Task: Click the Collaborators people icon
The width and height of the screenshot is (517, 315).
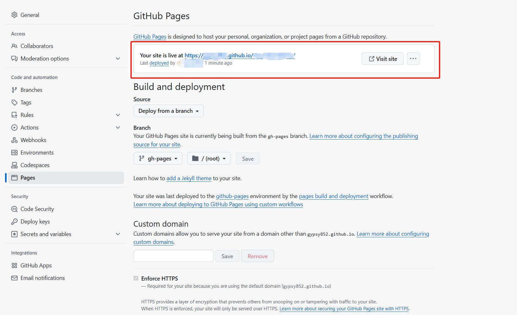Action: (14, 46)
